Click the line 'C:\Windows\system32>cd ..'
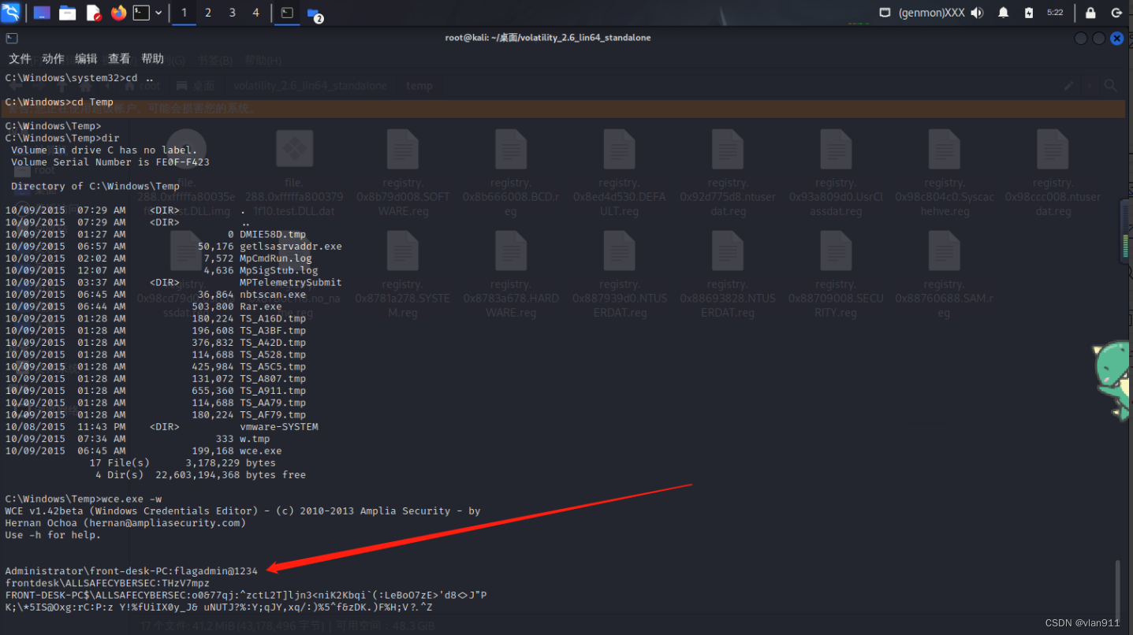 point(79,78)
